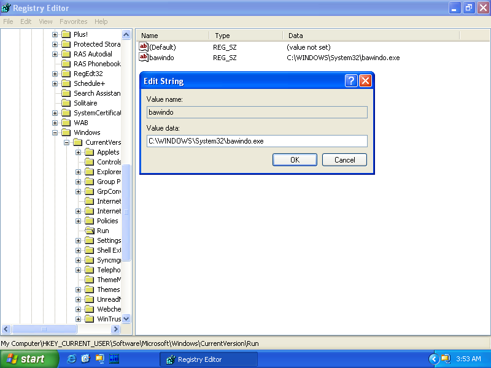
Task: Expand hidden system tray icons arrow
Action: (434, 359)
